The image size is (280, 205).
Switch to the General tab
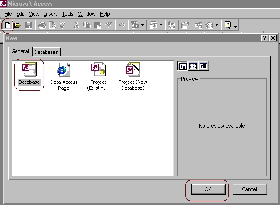click(x=20, y=51)
